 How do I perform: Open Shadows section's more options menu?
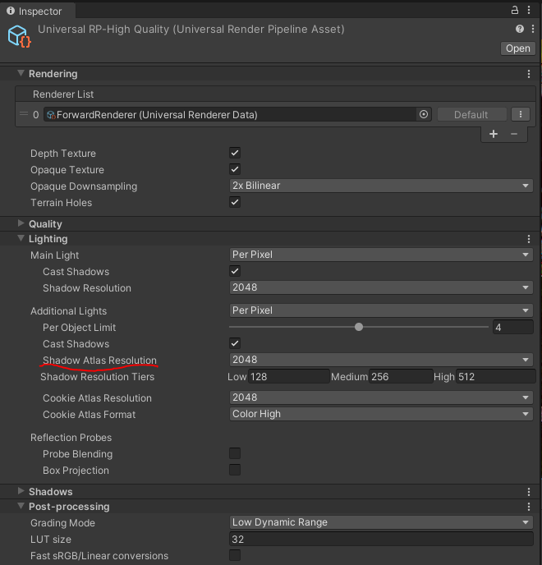[529, 491]
